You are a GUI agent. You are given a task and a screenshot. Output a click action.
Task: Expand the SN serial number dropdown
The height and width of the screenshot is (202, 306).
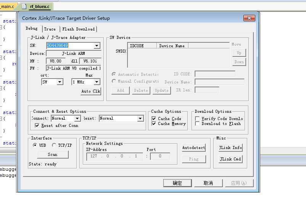coord(97,46)
